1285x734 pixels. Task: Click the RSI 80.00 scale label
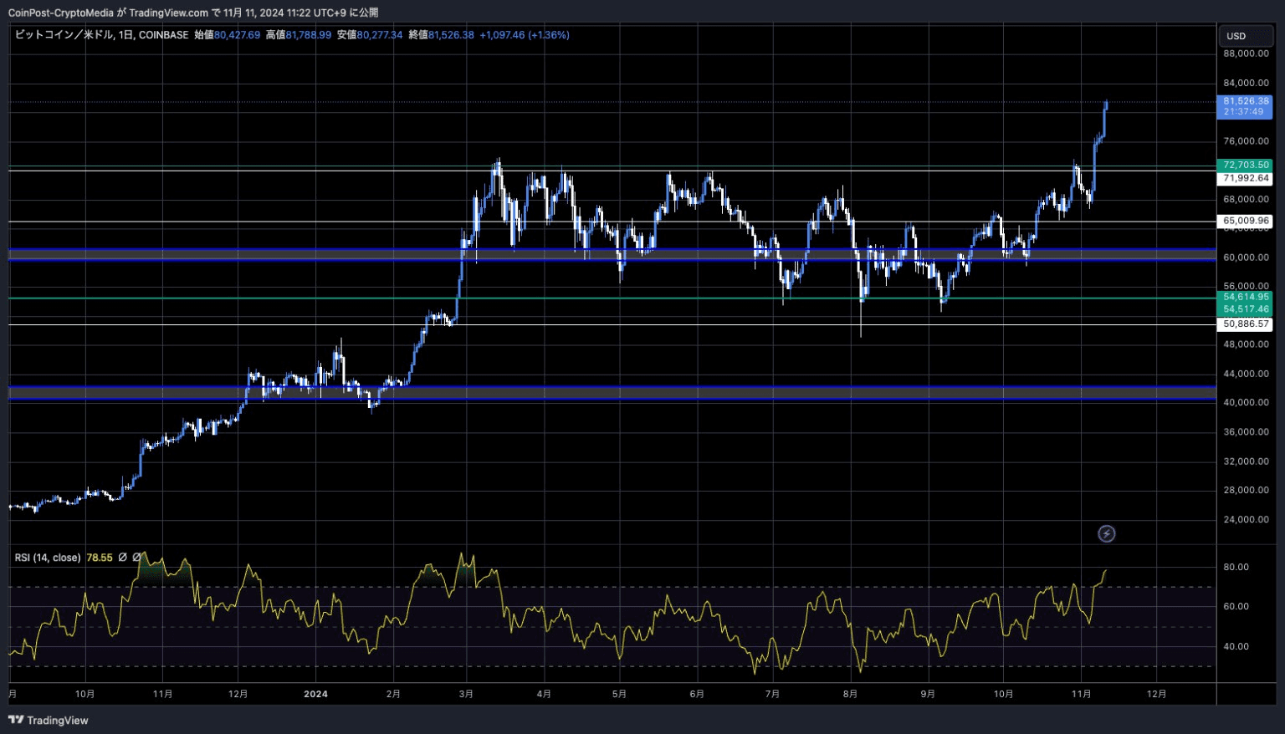click(1236, 567)
